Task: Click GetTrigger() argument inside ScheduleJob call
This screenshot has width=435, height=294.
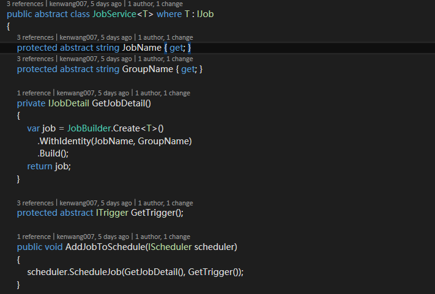Action: point(213,272)
